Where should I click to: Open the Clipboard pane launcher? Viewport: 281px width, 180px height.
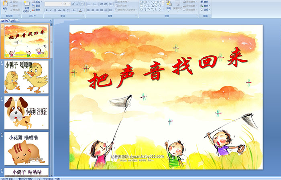(x=19, y=16)
